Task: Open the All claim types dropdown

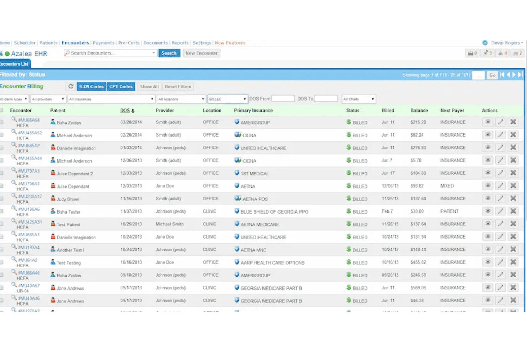Action: (14, 99)
